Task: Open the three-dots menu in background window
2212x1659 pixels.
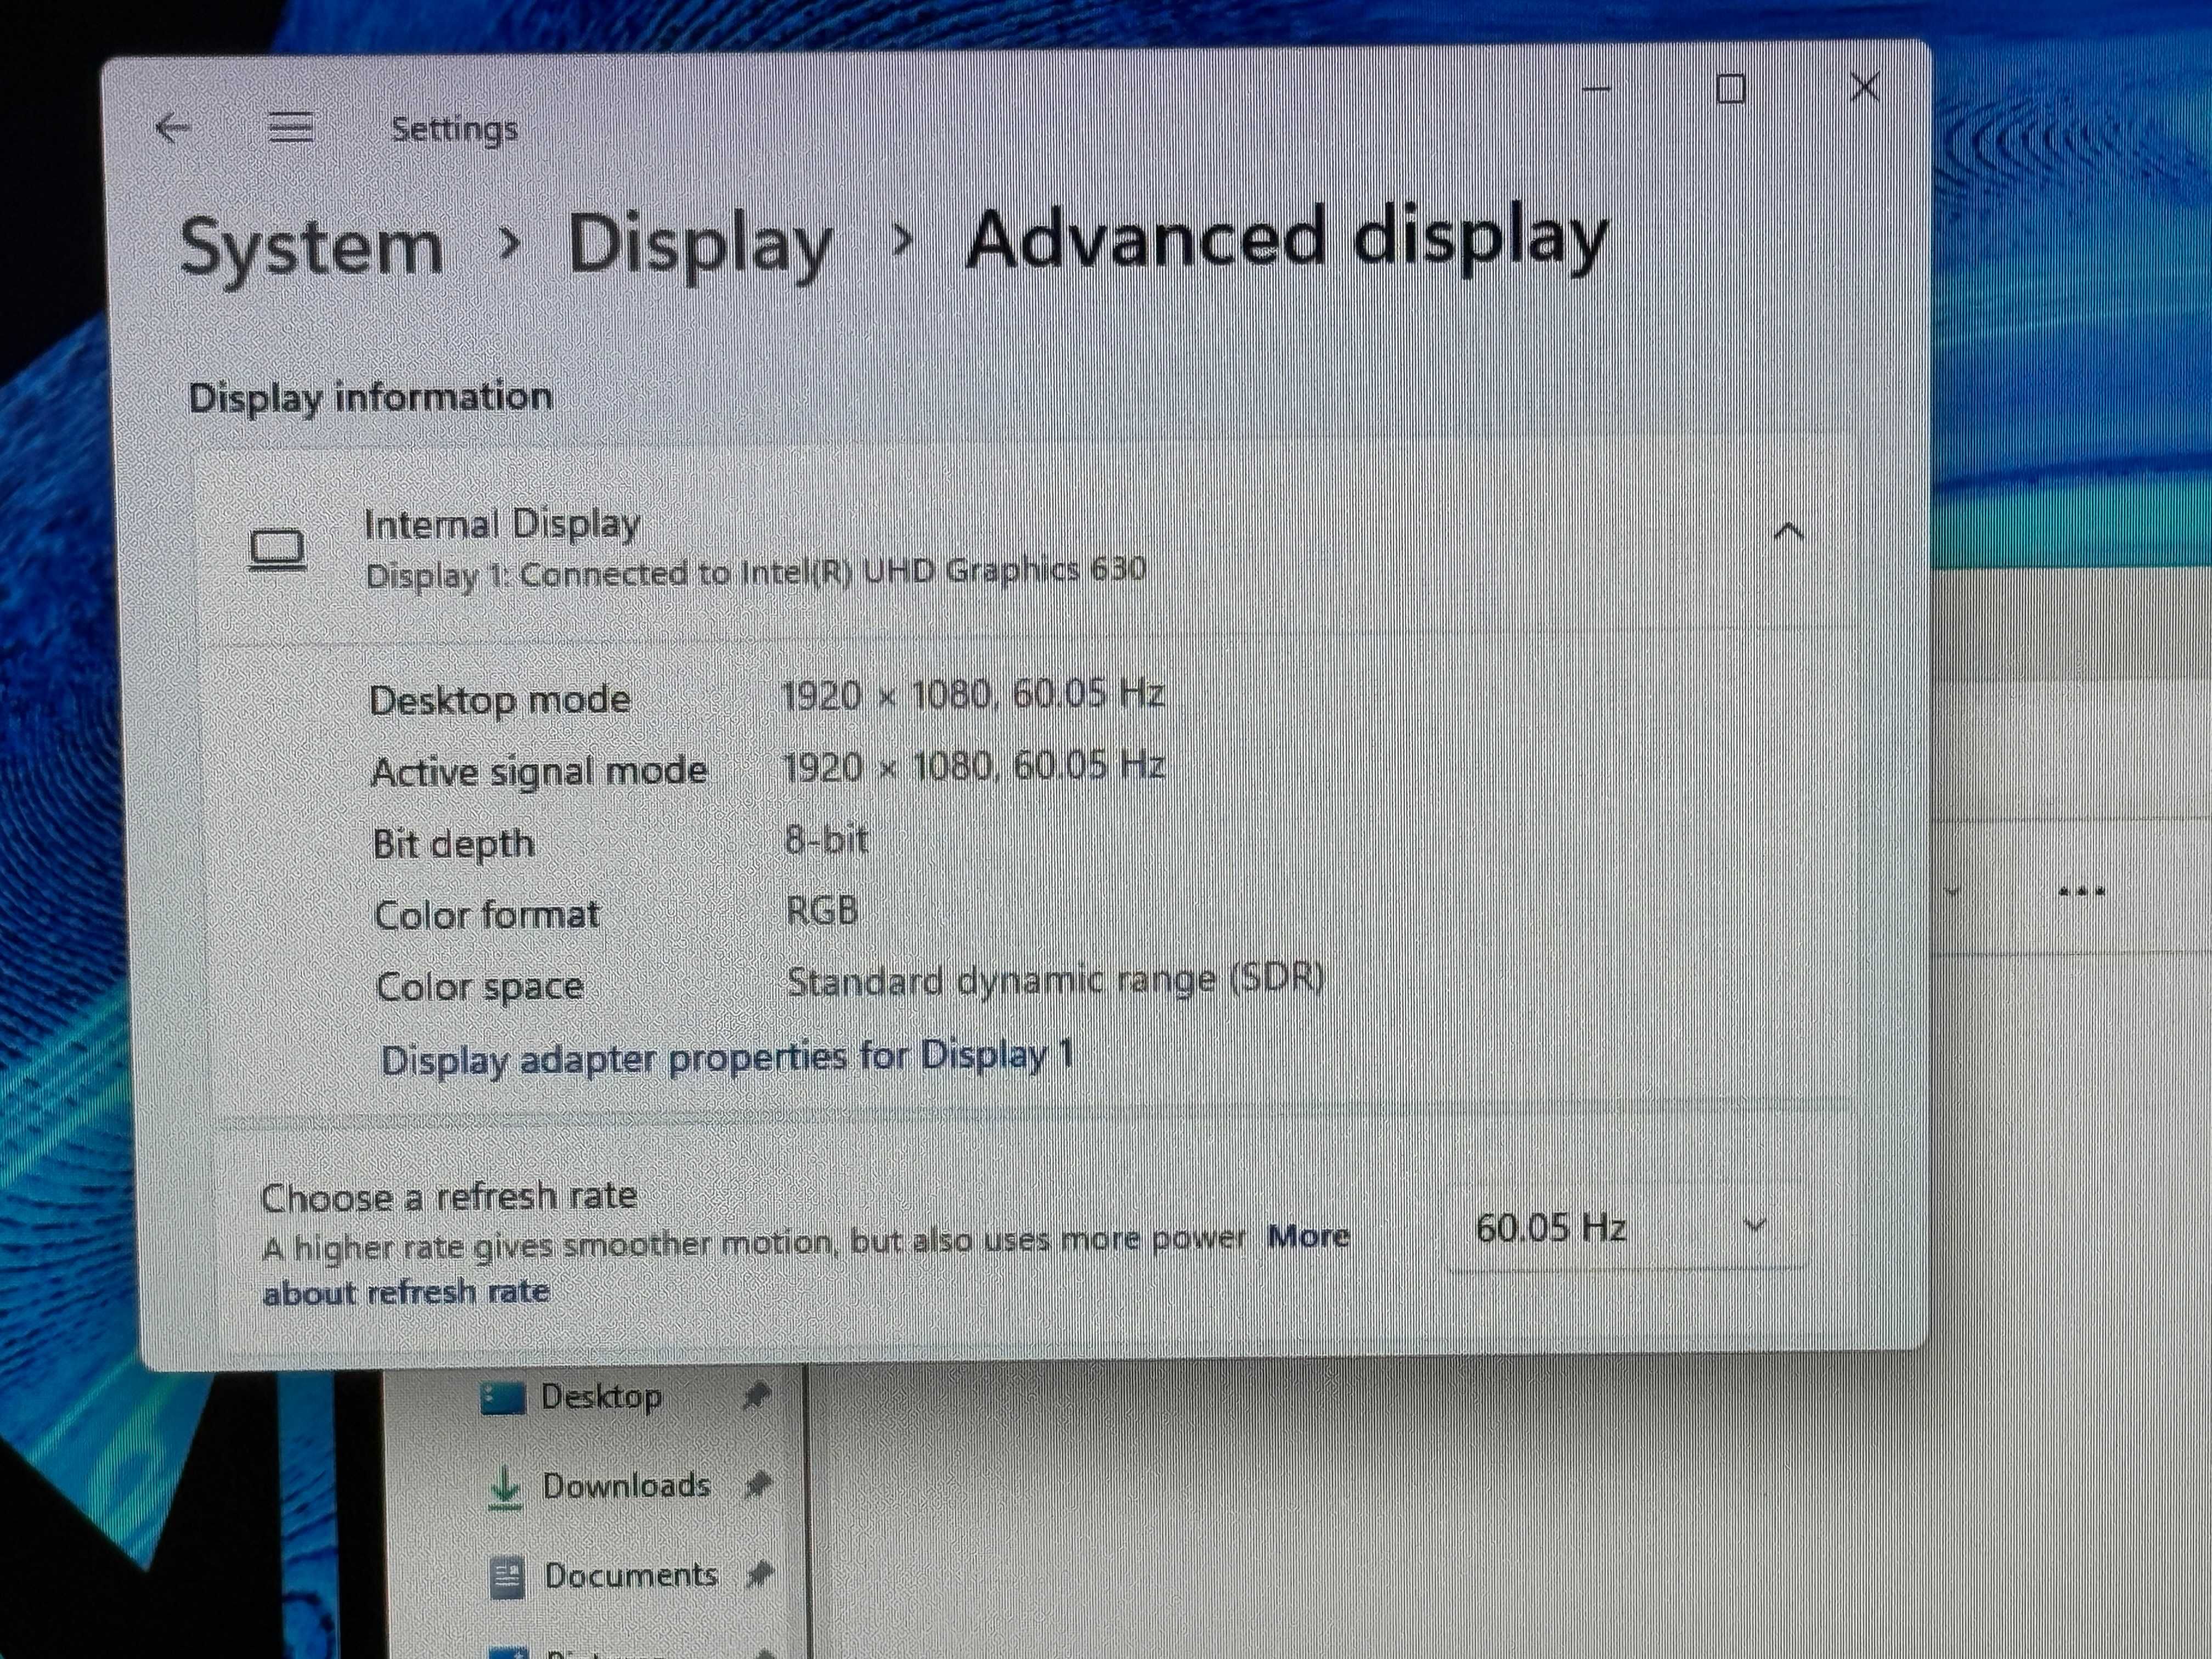Action: coord(2082,891)
